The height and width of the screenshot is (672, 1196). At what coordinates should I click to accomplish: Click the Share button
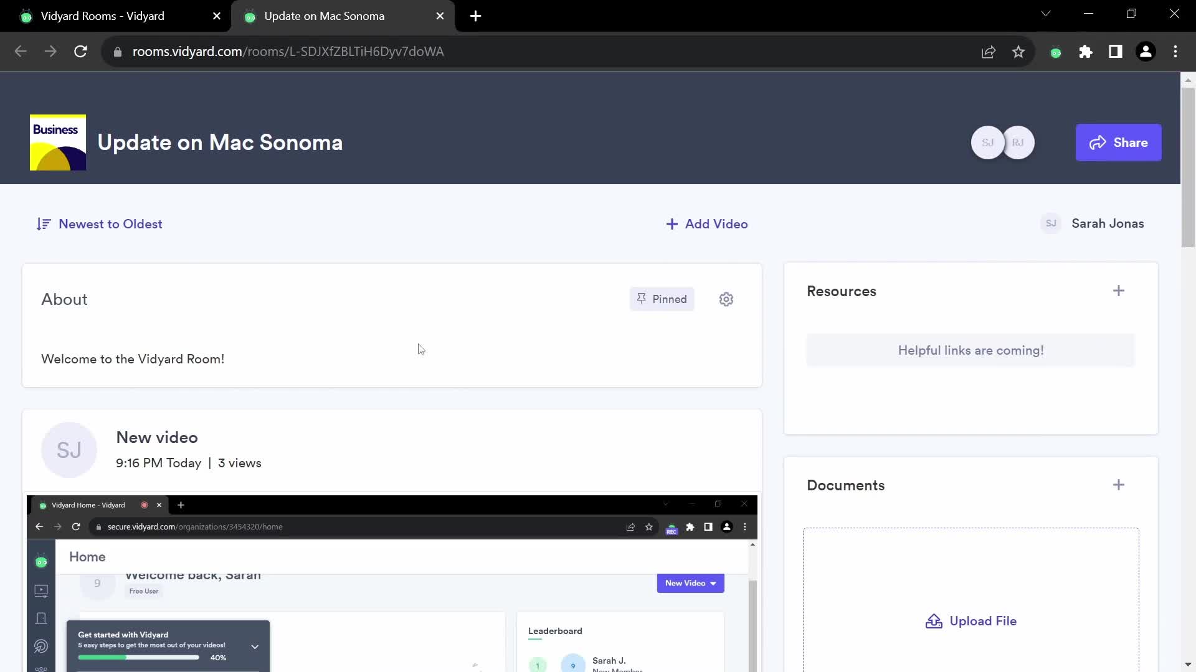tap(1119, 142)
